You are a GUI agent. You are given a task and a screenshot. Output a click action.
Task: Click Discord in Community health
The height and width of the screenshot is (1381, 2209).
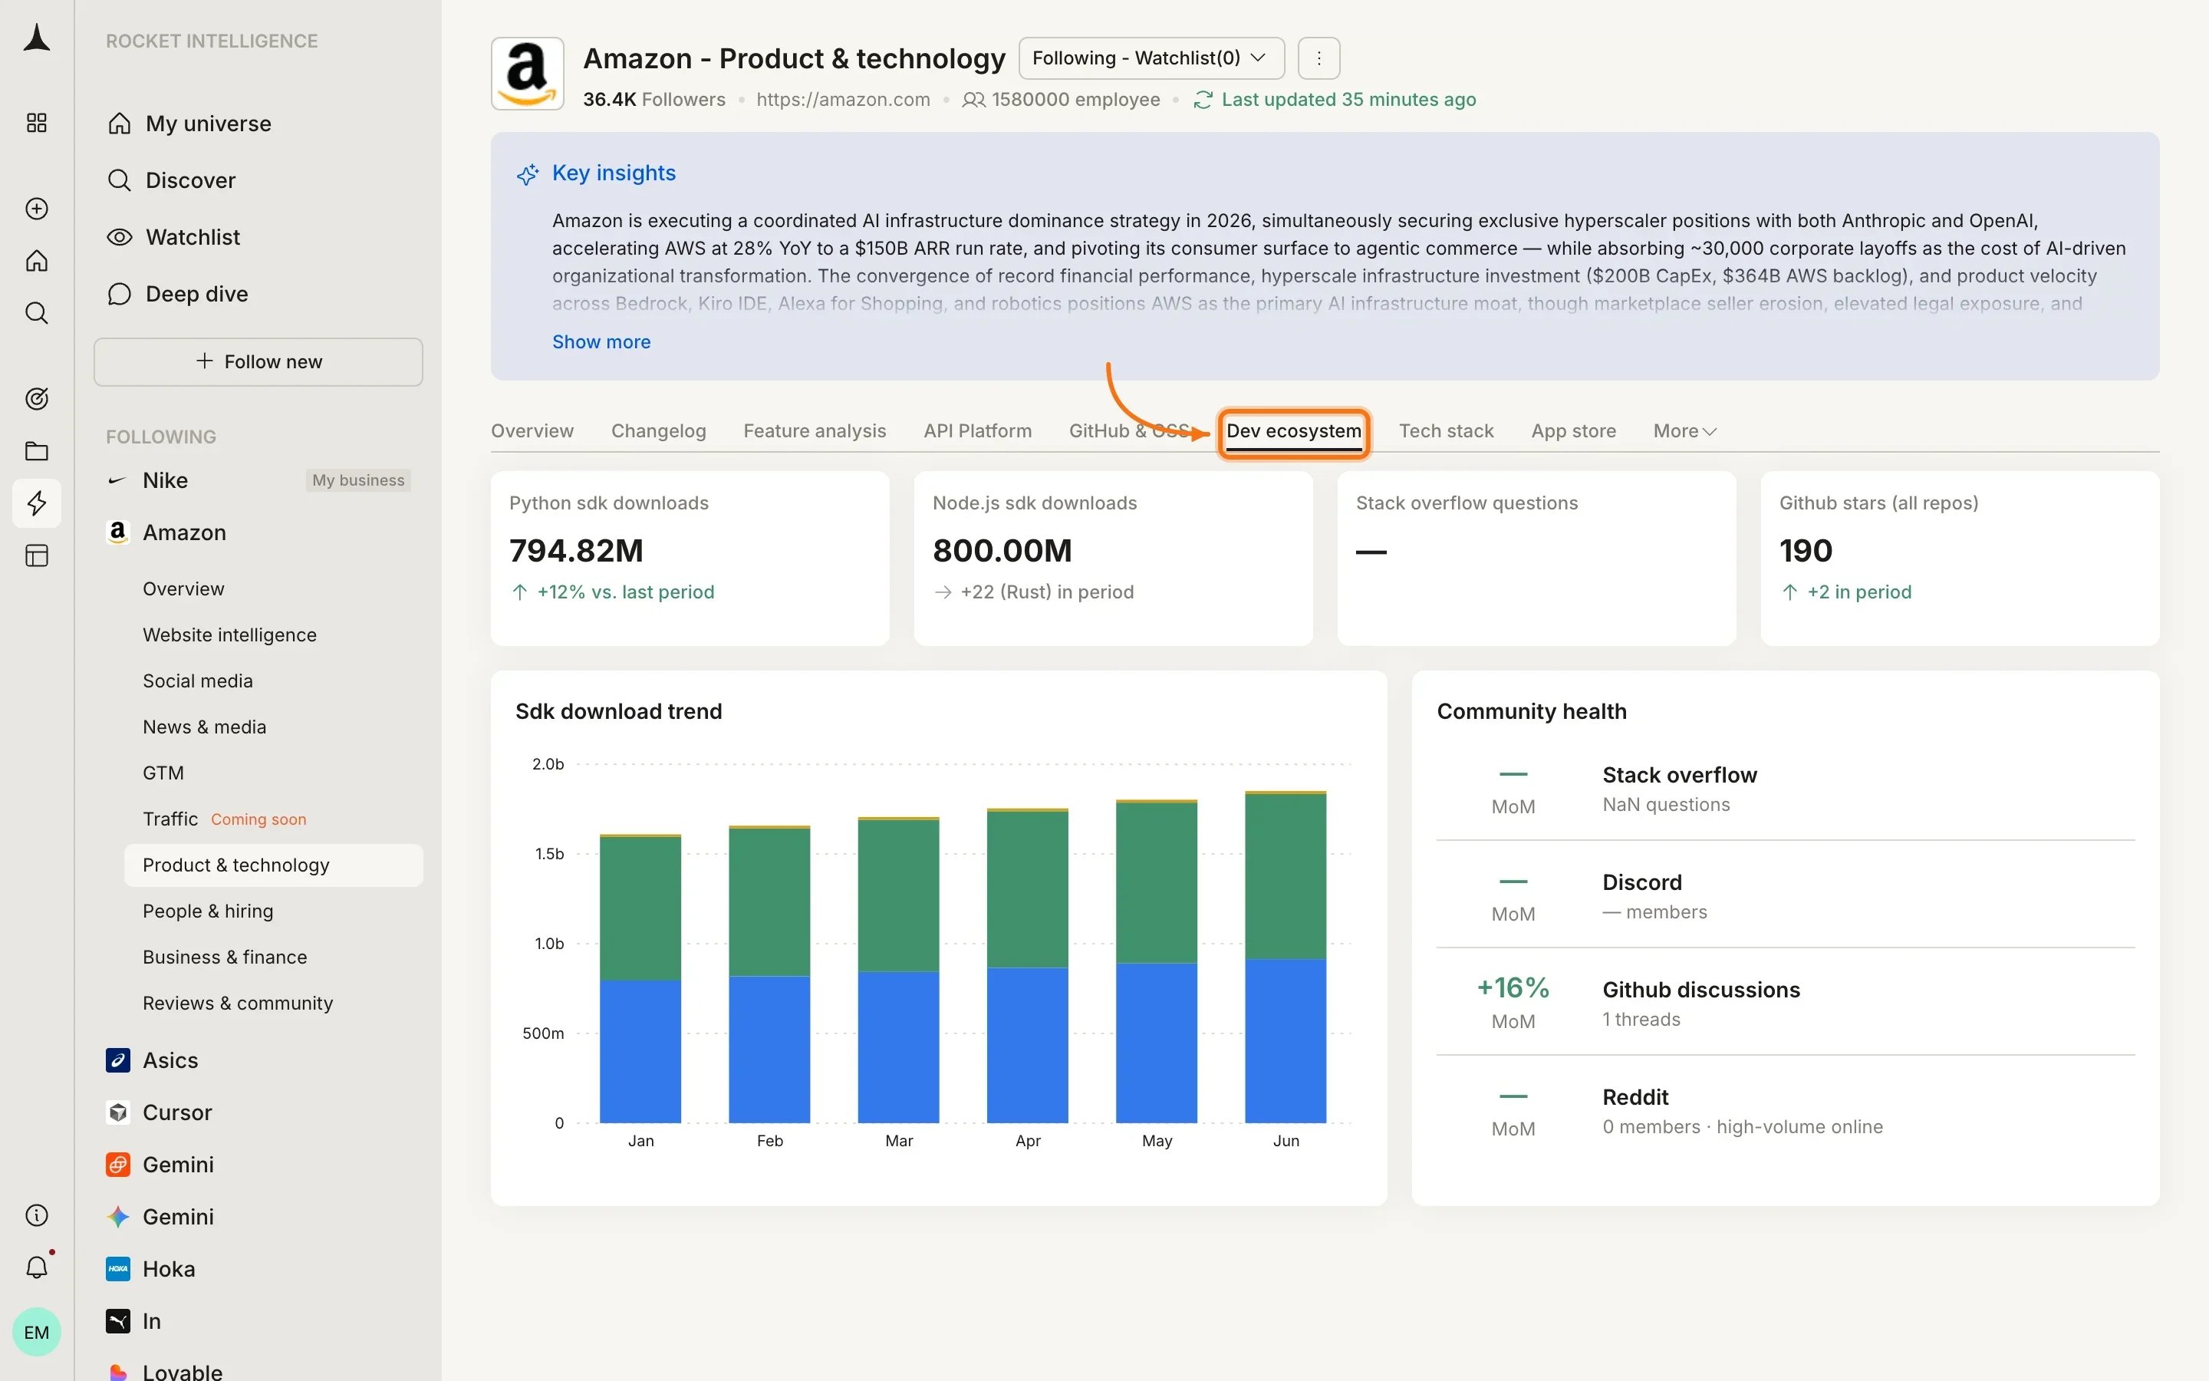pyautogui.click(x=1641, y=882)
